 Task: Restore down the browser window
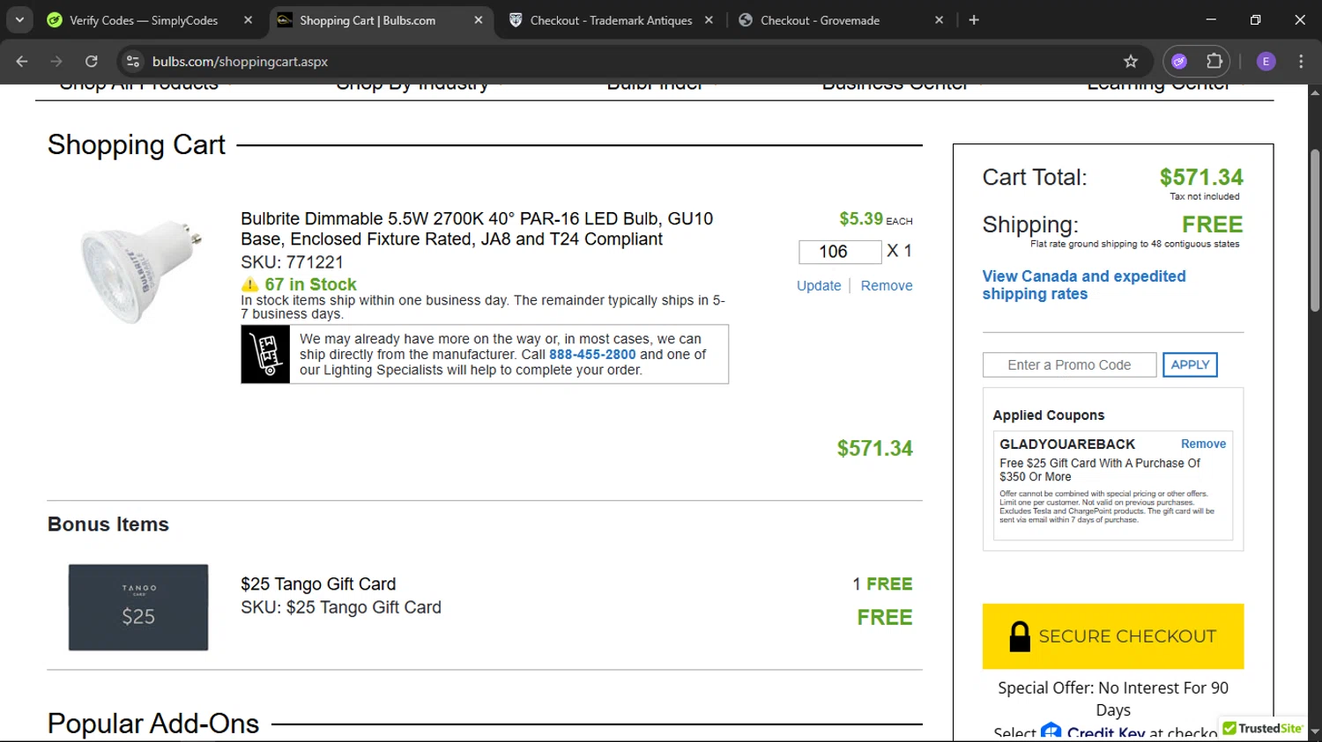[x=1255, y=19]
